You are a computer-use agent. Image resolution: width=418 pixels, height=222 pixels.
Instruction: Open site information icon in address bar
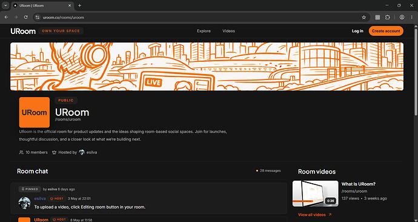click(x=38, y=18)
